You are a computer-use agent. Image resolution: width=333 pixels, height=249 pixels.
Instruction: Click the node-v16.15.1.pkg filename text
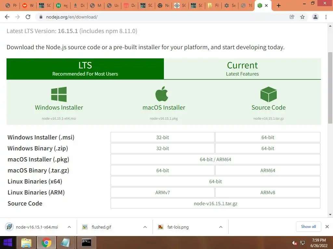pyautogui.click(x=164, y=118)
